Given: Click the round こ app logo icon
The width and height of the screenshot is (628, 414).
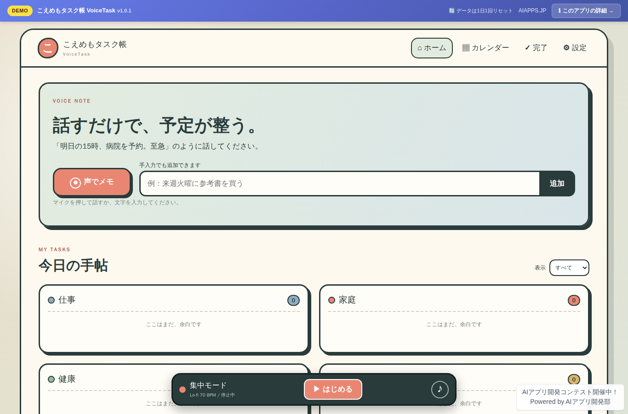Looking at the screenshot, I should 48,48.
